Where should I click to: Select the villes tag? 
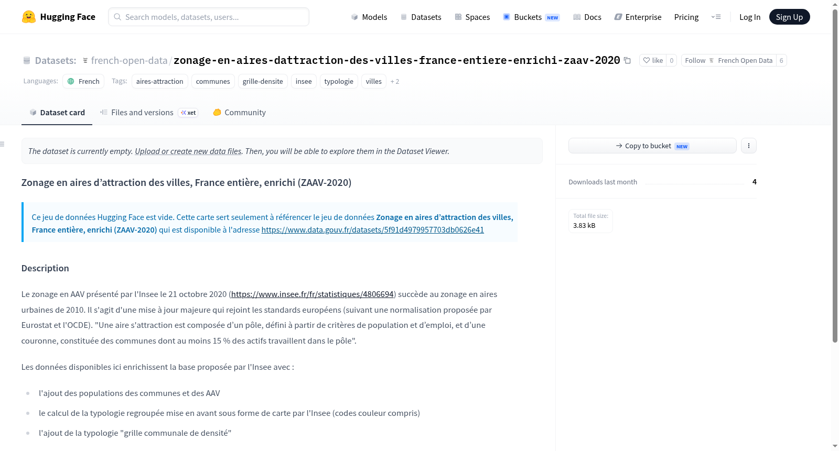pyautogui.click(x=374, y=81)
